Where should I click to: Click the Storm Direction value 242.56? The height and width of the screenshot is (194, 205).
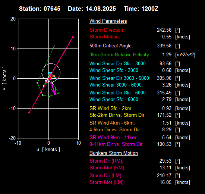(164, 30)
